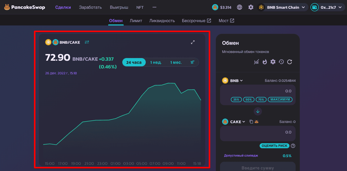347x171 pixels.
Task: Click the Баланс: 0.0254844 BNB balance
Action: coord(280,80)
